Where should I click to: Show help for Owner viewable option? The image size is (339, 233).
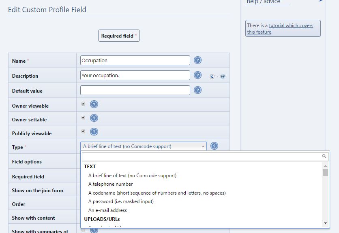tap(94, 104)
